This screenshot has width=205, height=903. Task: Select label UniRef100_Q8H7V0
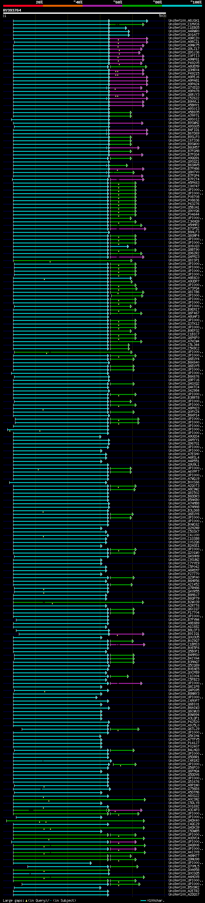[x=184, y=172]
